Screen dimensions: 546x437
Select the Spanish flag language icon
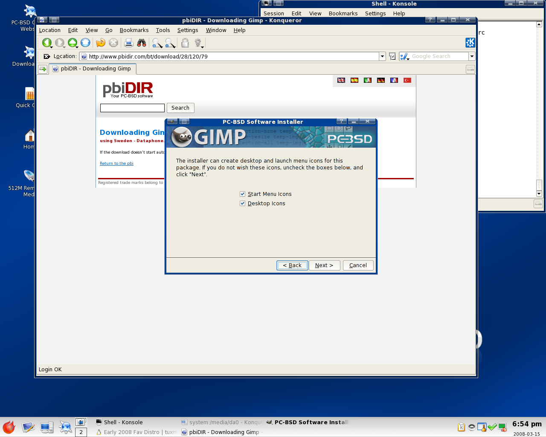(354, 80)
